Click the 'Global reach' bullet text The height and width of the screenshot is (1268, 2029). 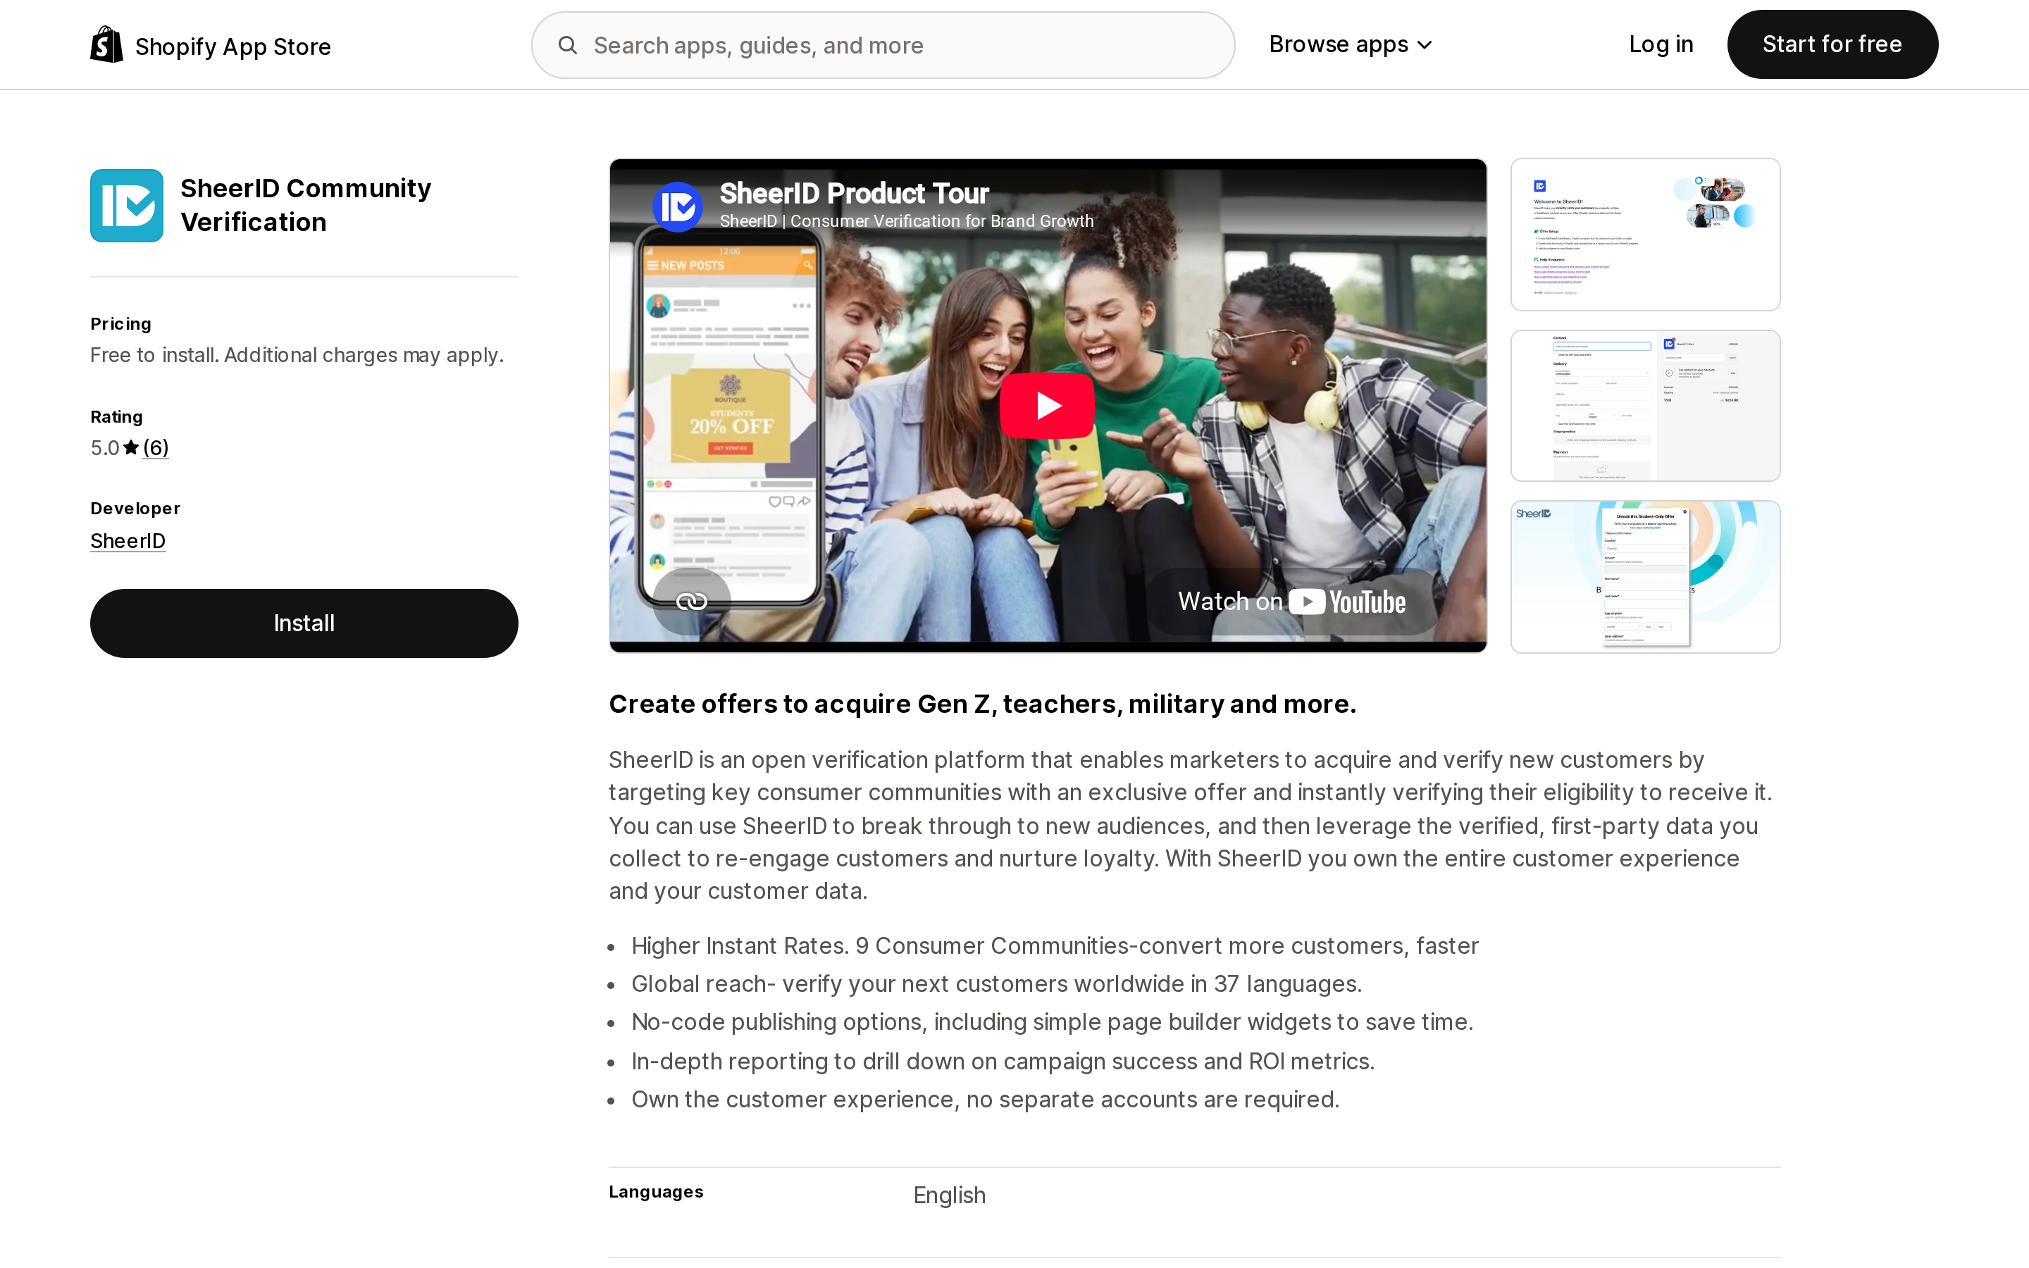coord(997,983)
